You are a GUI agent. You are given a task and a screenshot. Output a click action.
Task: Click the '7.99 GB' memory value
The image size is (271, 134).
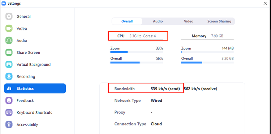click(x=217, y=36)
